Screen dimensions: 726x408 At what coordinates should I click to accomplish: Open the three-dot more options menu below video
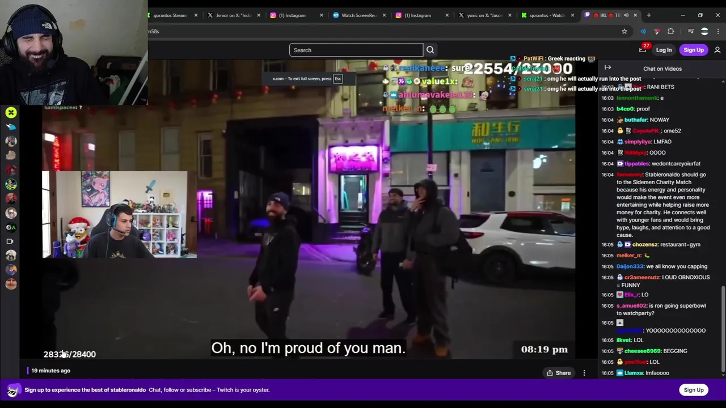coord(584,373)
